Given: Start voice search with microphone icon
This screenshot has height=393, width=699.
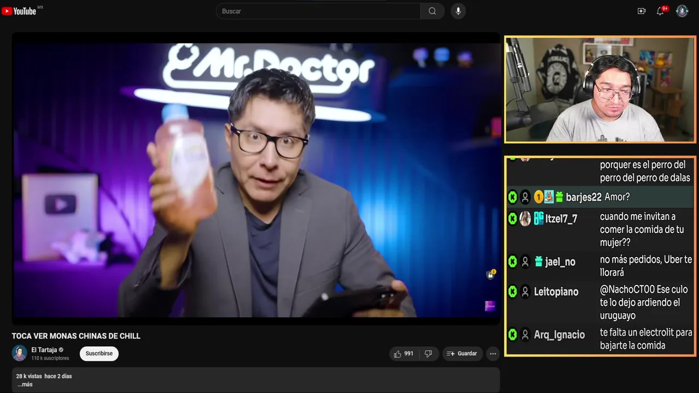Looking at the screenshot, I should [x=458, y=11].
